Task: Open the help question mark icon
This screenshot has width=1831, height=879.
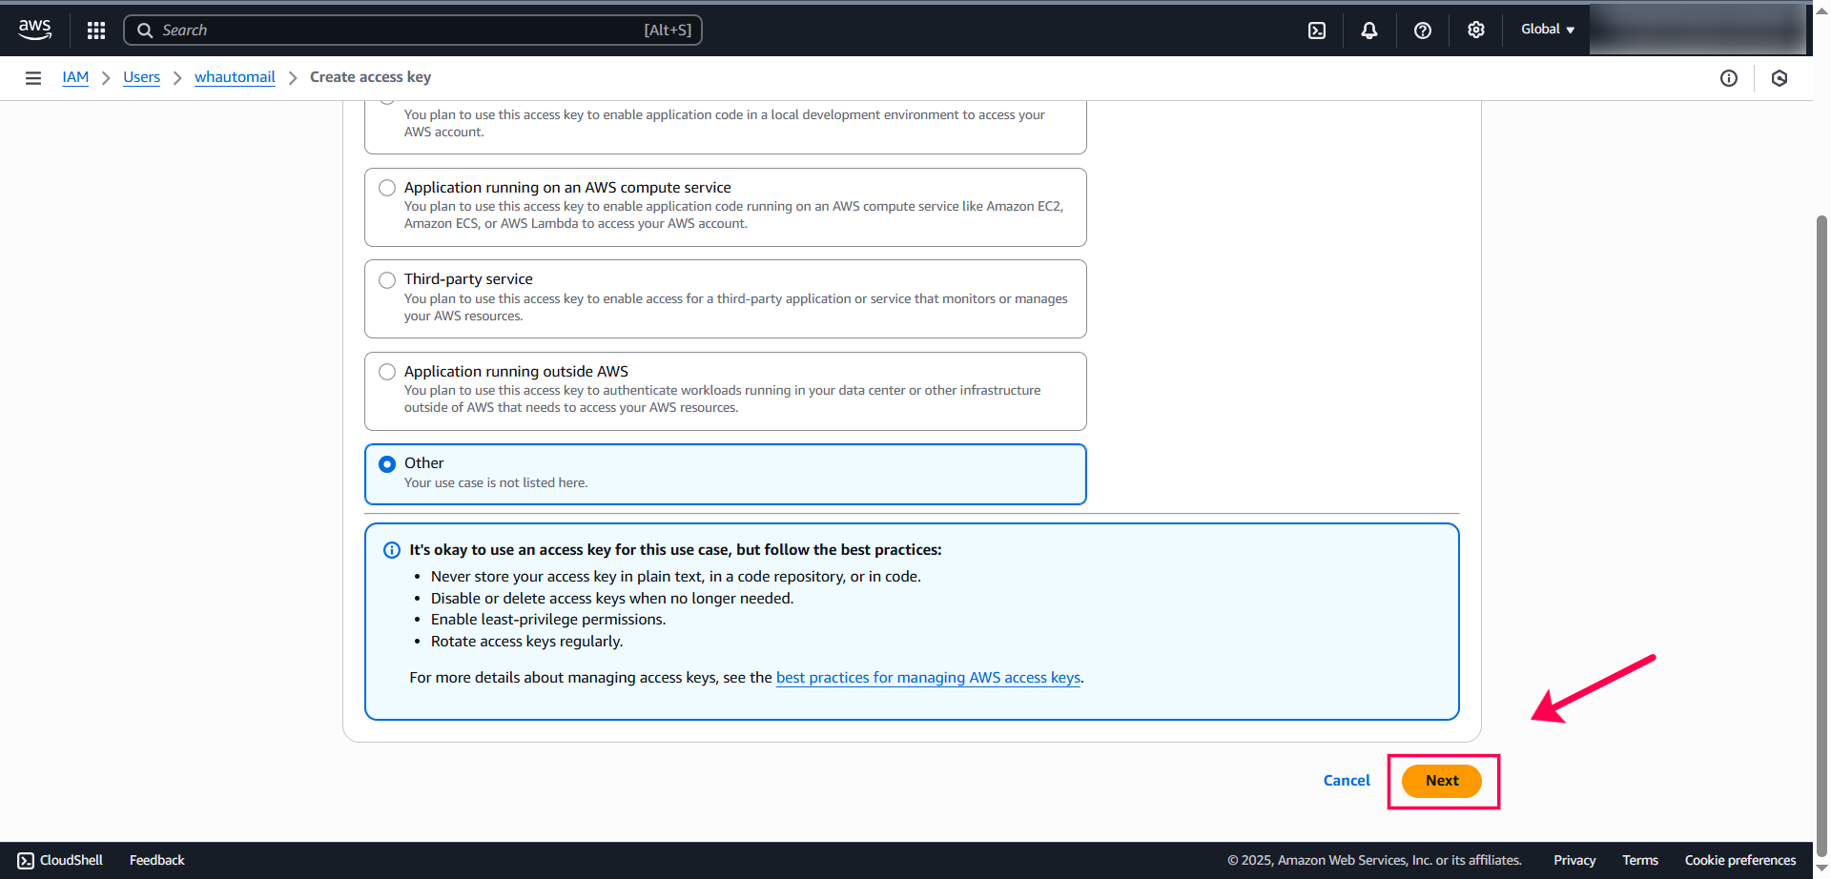Action: point(1422,31)
